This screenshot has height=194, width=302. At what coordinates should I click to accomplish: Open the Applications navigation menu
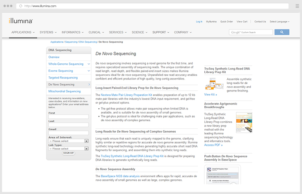pos(23,32)
